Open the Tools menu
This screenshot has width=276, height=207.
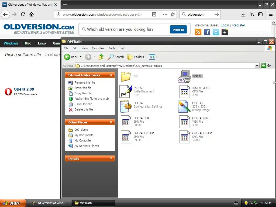(112, 48)
